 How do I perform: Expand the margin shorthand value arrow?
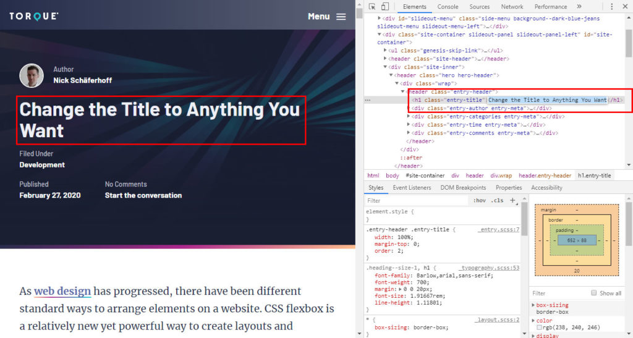(401, 289)
